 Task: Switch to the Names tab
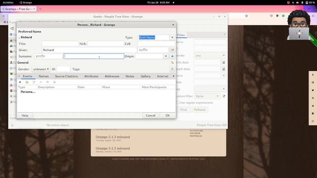[x=44, y=76]
